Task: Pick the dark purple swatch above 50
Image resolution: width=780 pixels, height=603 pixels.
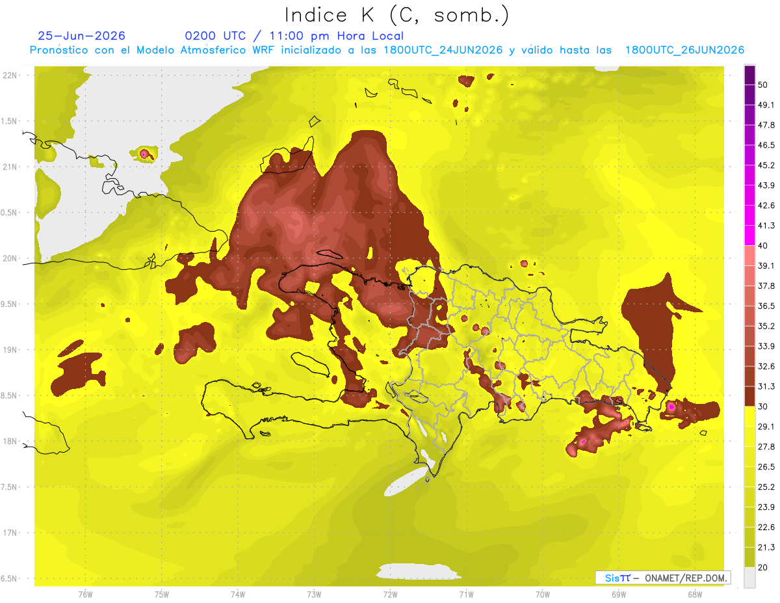Action: click(x=749, y=75)
